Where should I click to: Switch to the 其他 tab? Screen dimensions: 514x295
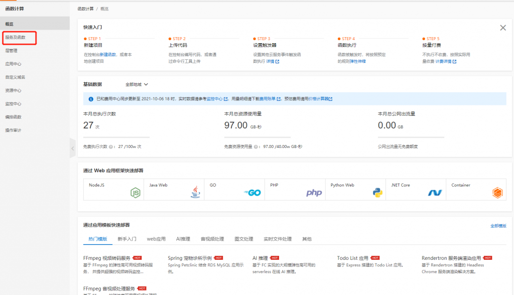point(307,239)
